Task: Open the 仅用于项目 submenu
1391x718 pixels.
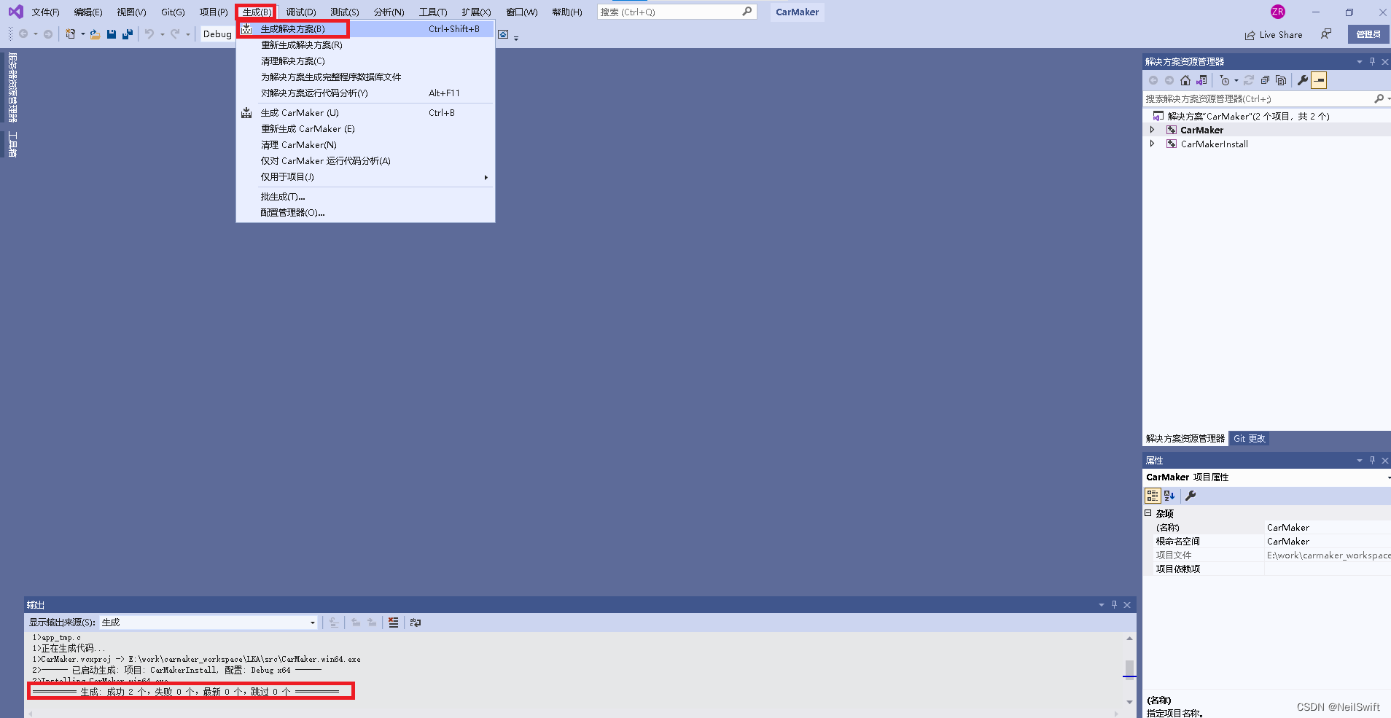Action: coord(365,177)
